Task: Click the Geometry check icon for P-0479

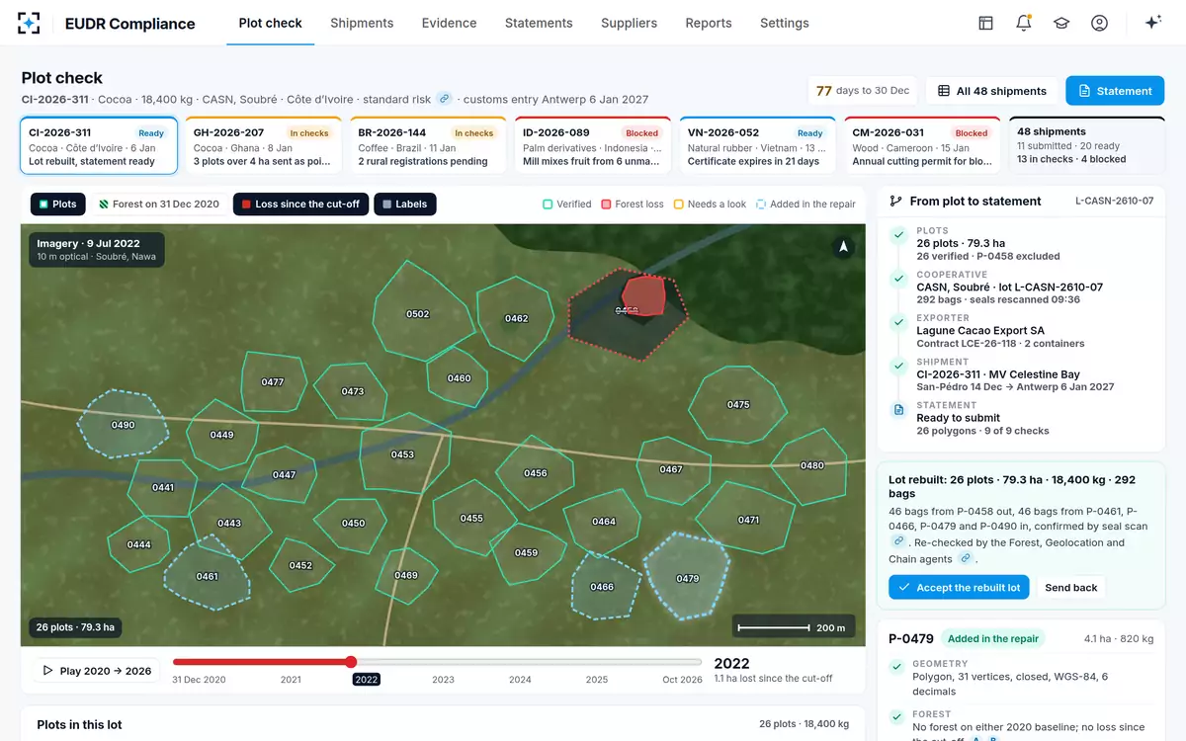Action: point(898,668)
